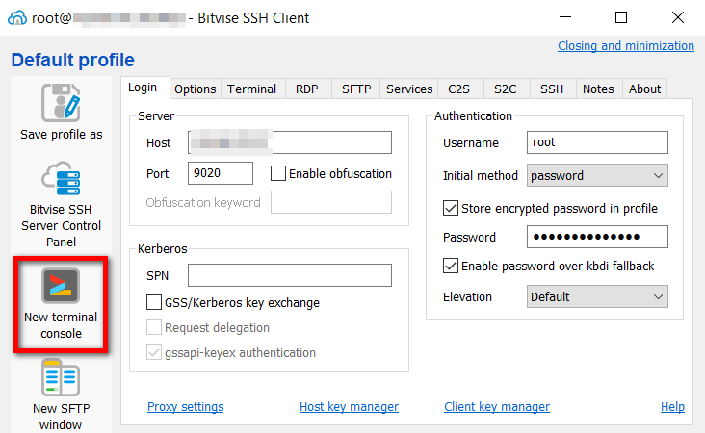
Task: Click the SPN input field
Action: [x=290, y=275]
